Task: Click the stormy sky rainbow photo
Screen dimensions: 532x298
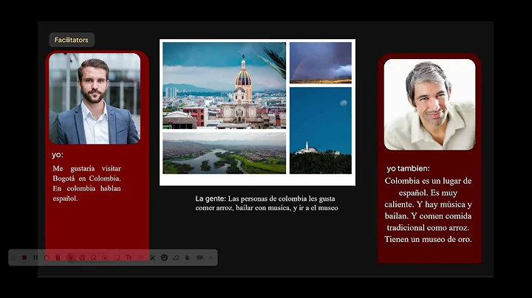Action: coord(321,63)
